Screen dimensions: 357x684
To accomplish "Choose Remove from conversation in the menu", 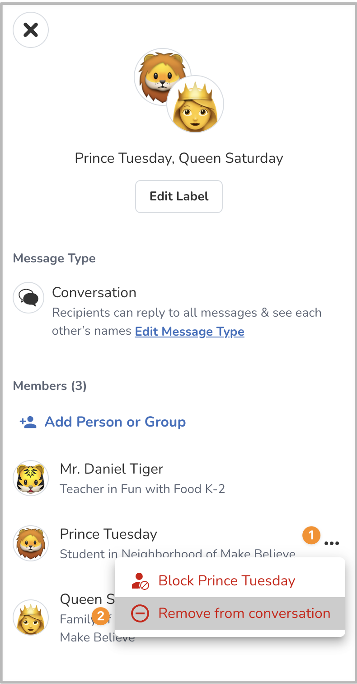I will click(x=244, y=613).
